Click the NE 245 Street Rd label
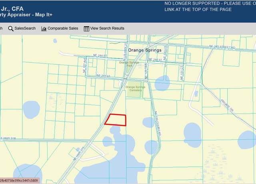The width and height of the screenshot is (256, 184). point(222,47)
